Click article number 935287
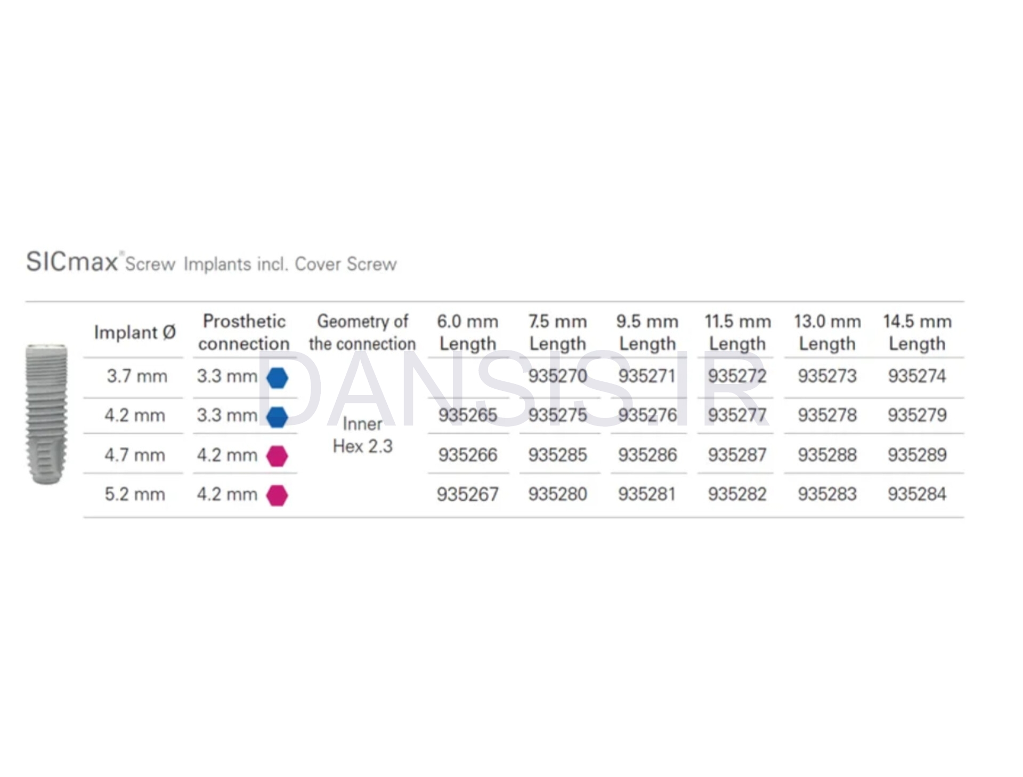Screen dimensions: 1023x777 tap(737, 455)
